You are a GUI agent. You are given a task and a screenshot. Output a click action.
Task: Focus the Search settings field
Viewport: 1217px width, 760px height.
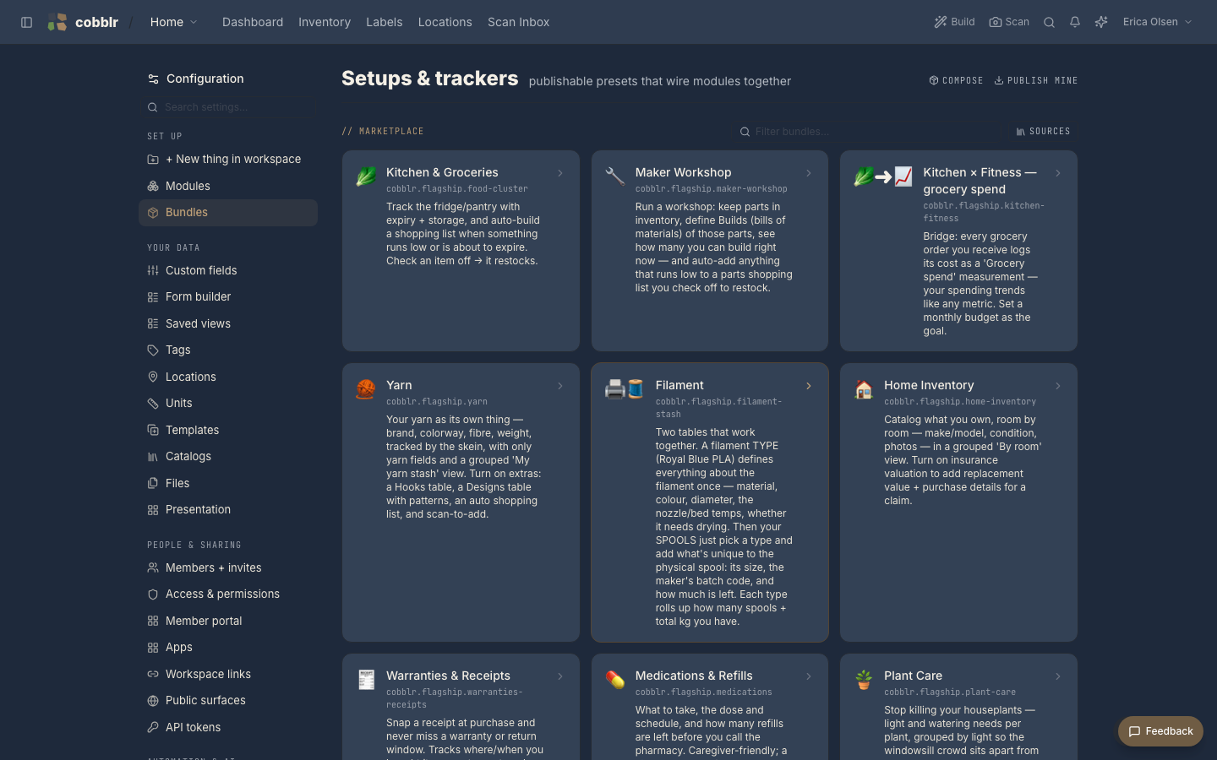(x=228, y=107)
